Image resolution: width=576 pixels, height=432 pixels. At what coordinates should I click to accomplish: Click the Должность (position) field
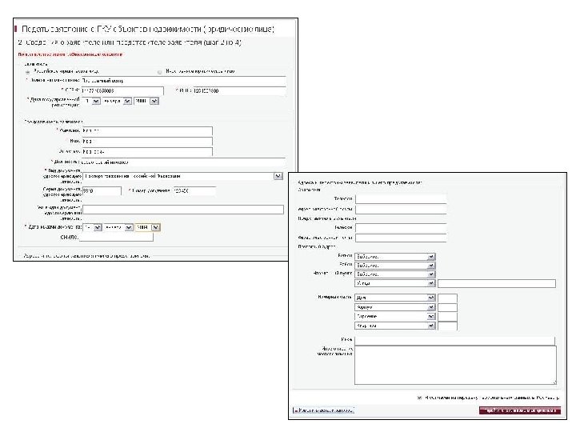tap(183, 162)
